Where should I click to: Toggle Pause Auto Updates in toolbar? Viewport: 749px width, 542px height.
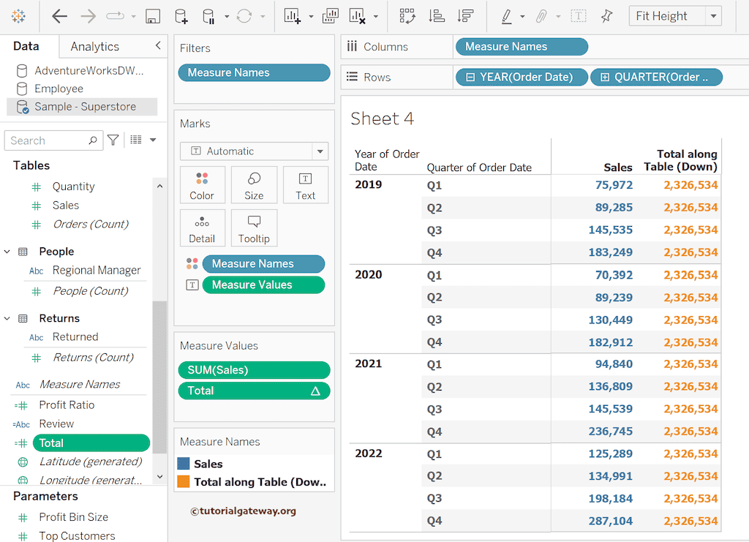(208, 16)
